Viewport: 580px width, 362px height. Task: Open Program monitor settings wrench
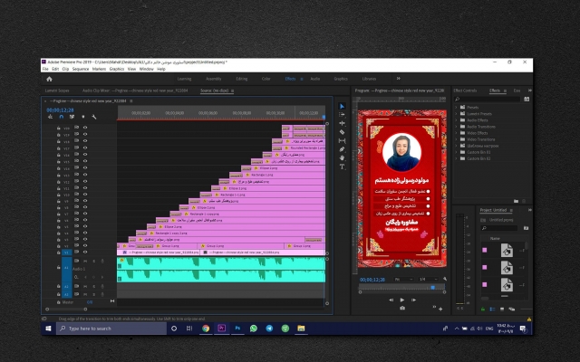[x=445, y=280]
